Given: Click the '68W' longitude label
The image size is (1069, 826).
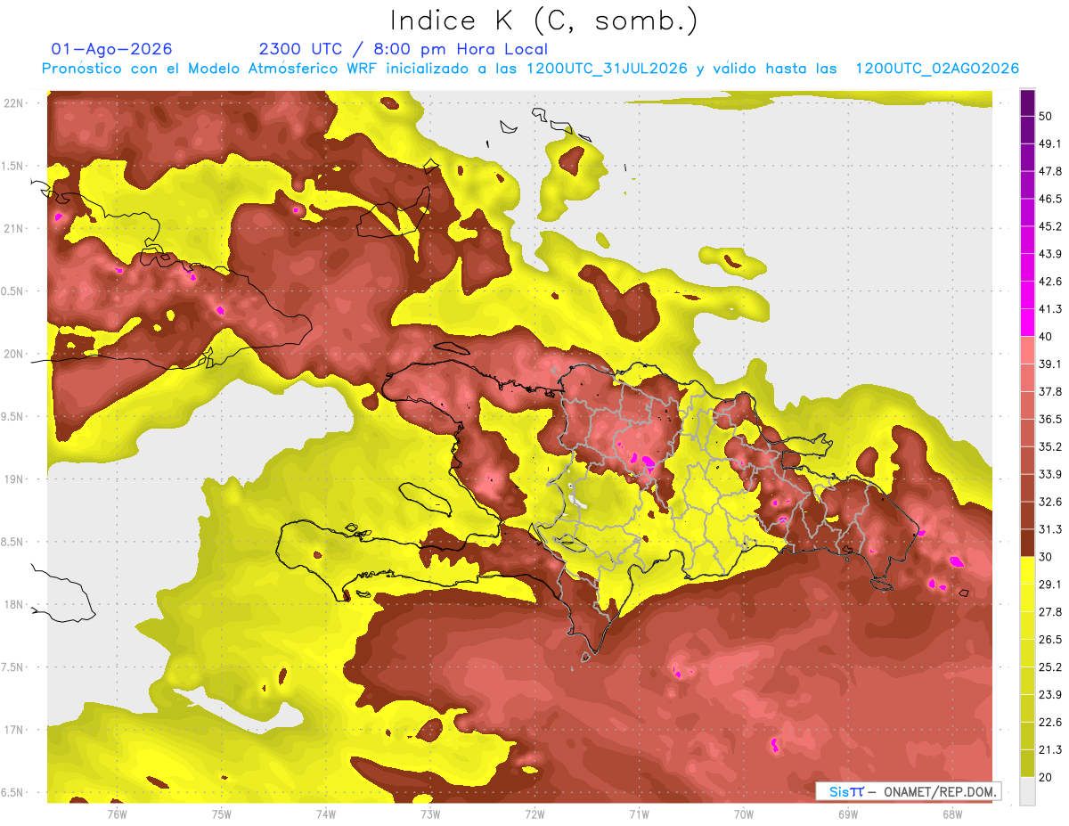Looking at the screenshot, I should (x=952, y=814).
